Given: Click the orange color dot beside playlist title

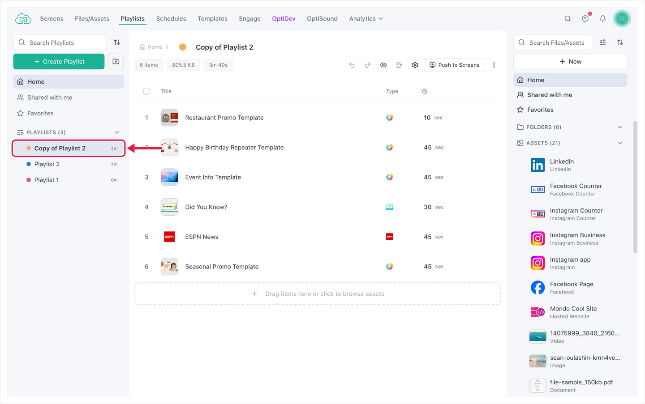Looking at the screenshot, I should [x=183, y=47].
